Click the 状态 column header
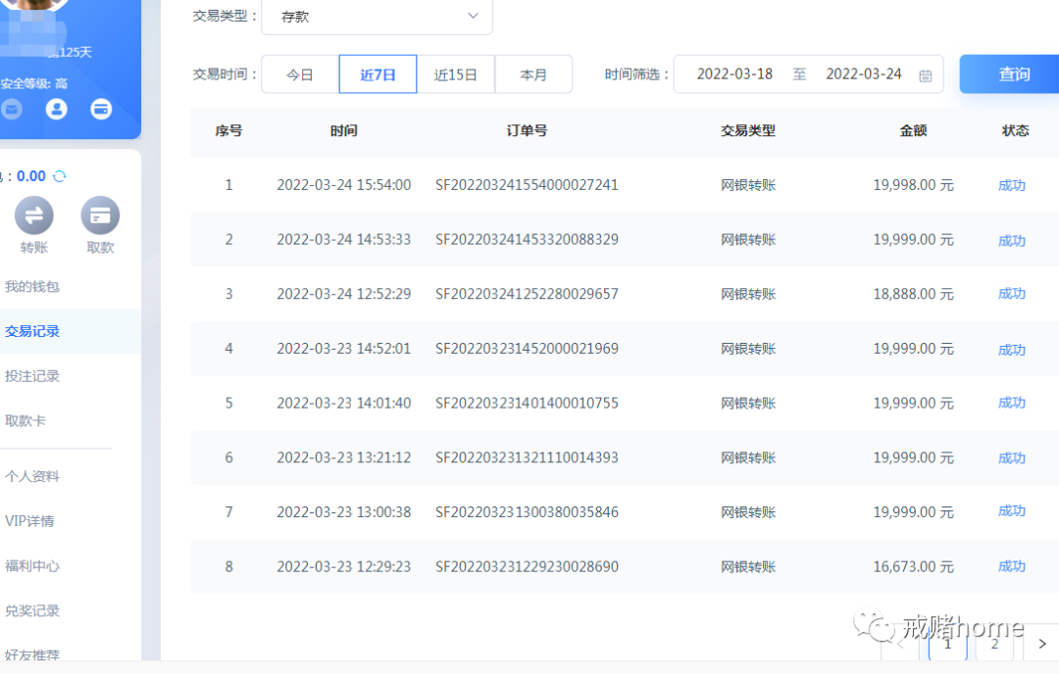The height and width of the screenshot is (674, 1059). coord(1015,131)
